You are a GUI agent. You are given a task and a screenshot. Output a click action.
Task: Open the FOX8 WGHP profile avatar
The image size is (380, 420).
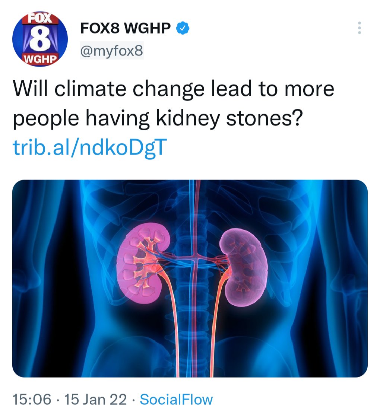point(40,39)
